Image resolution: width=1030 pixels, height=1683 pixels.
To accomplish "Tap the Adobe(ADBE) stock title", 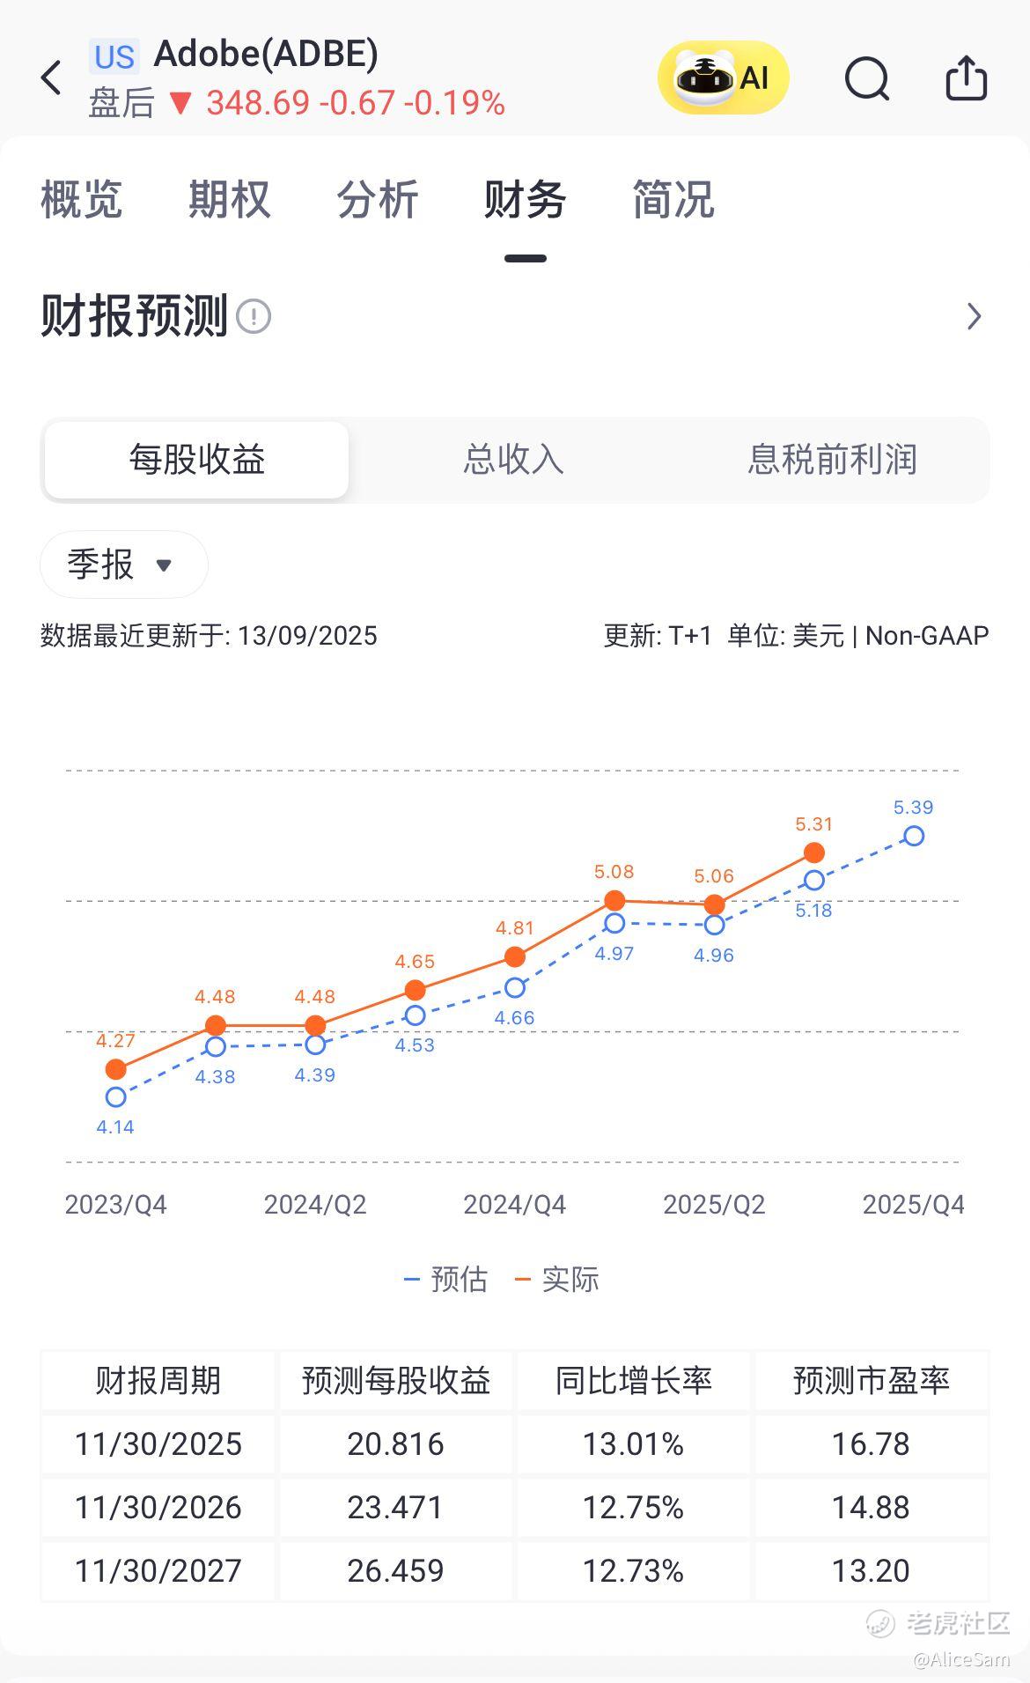I will [x=266, y=54].
